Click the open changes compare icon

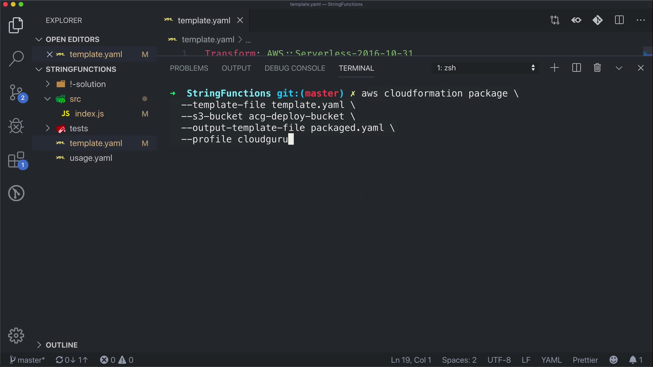(555, 20)
